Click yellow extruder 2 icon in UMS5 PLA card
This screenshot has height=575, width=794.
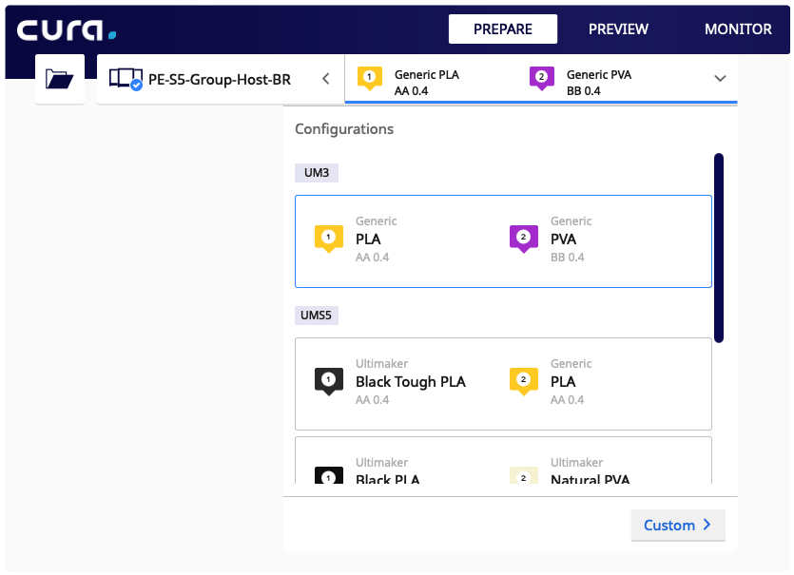pyautogui.click(x=524, y=381)
